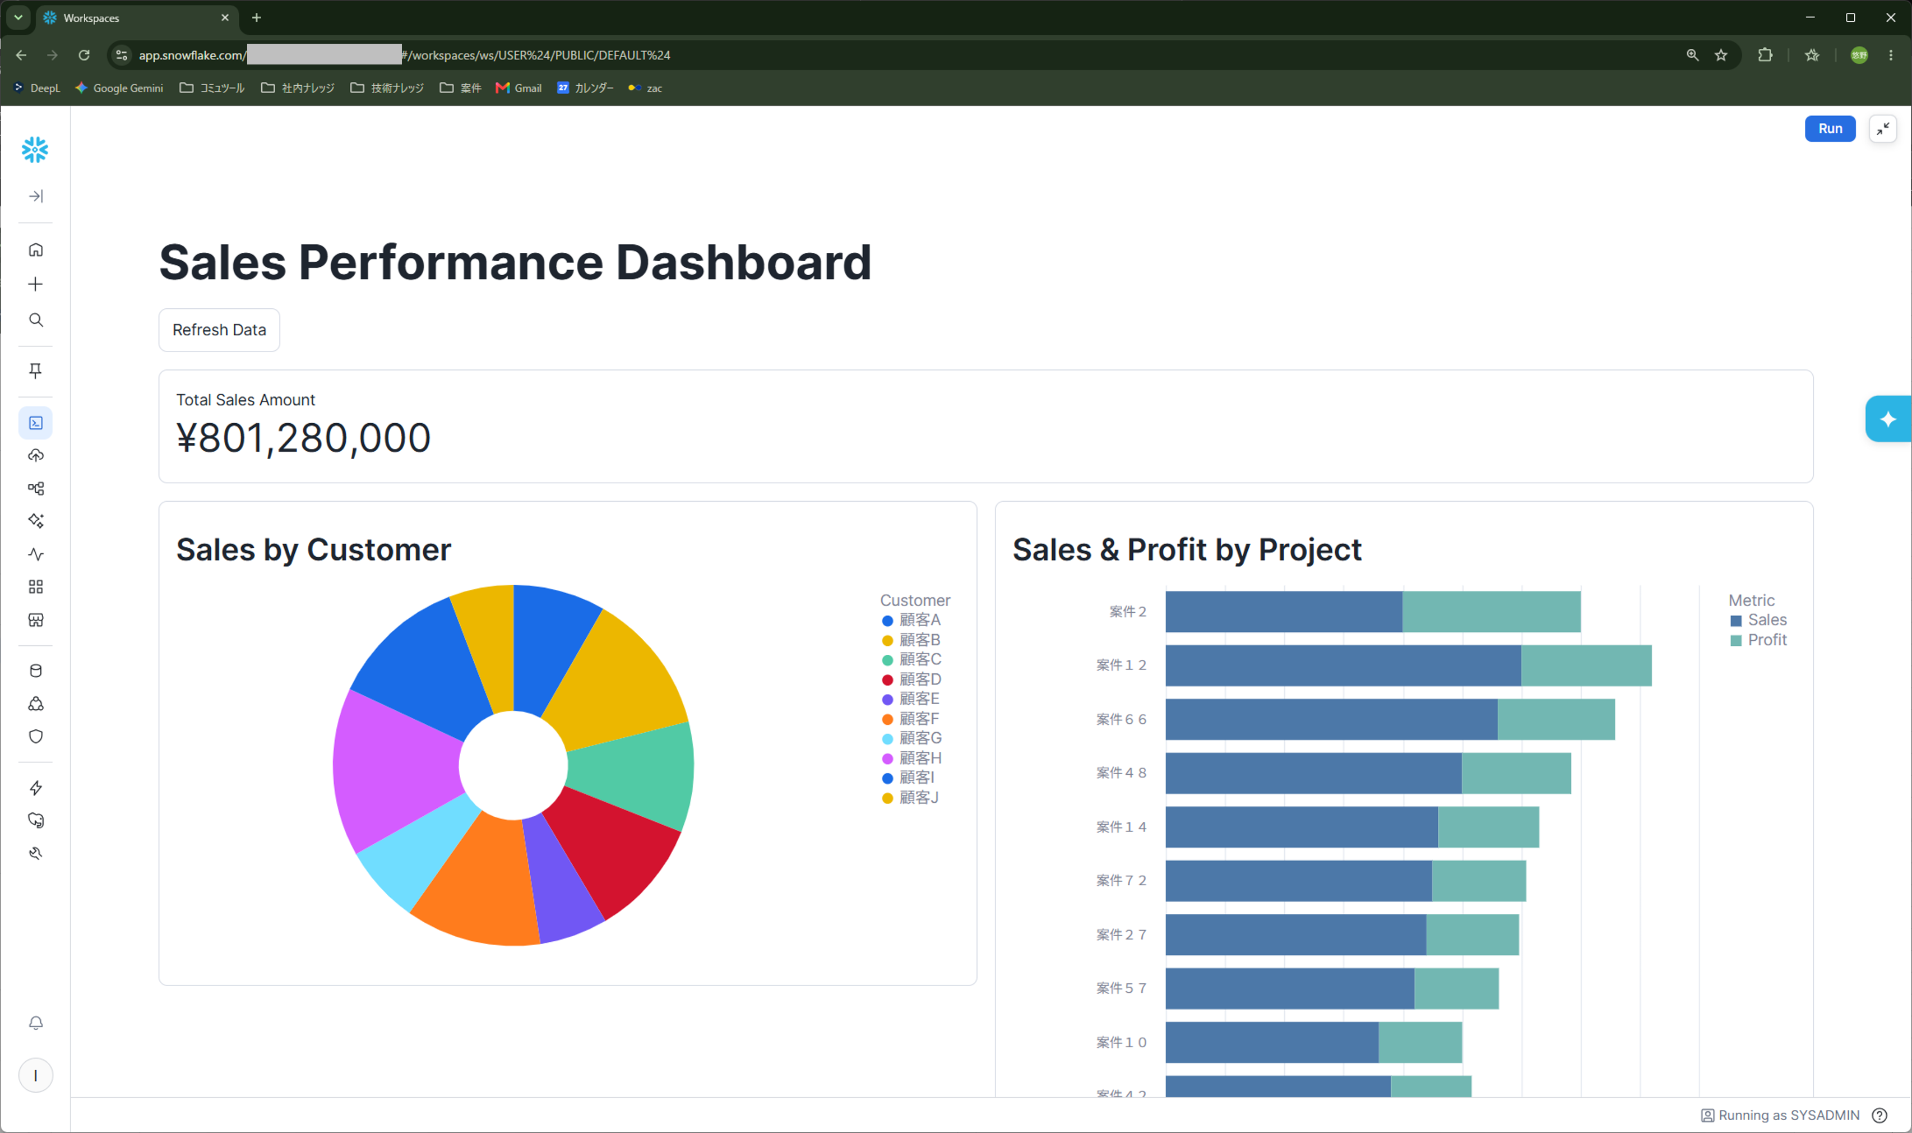Open the Create plus menu
Viewport: 1912px width, 1133px height.
[36, 284]
